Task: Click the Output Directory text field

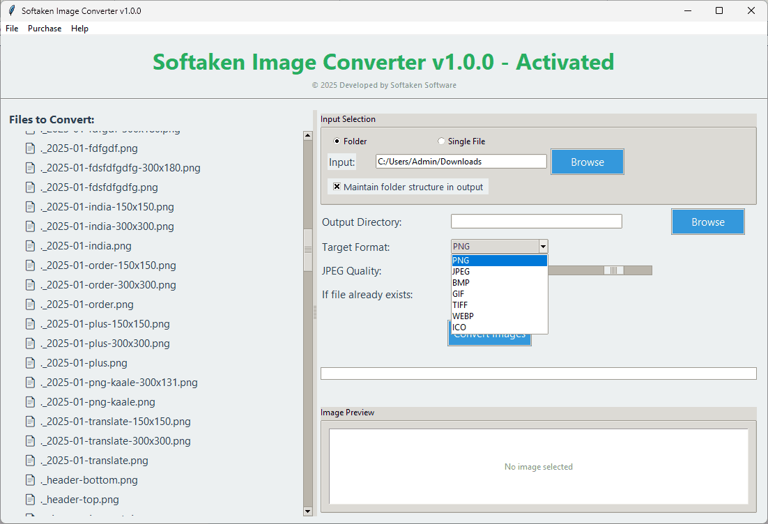Action: (537, 222)
